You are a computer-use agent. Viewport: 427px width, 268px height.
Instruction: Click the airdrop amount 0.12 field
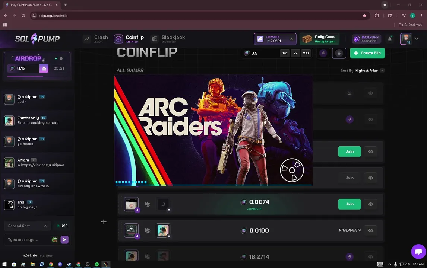23,68
